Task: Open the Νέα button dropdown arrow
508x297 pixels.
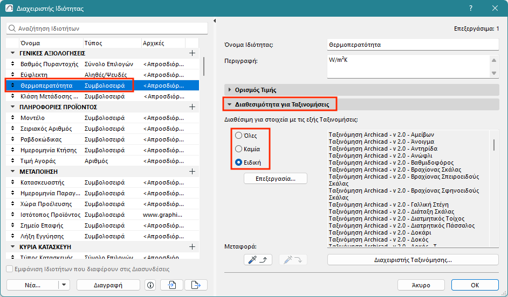Action: tap(64, 285)
